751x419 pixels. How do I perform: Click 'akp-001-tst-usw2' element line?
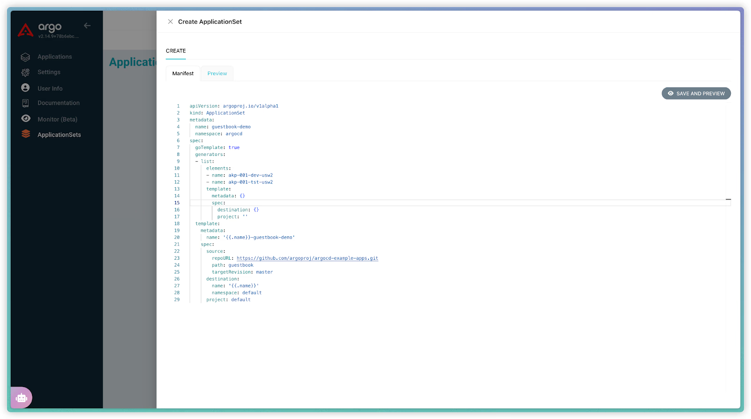coord(239,182)
